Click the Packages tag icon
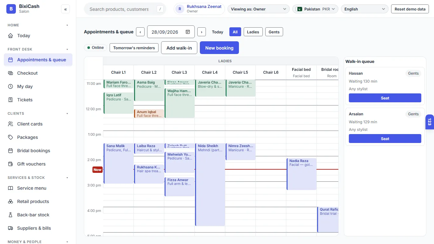Screen dimensions: 434x244 (10, 137)
